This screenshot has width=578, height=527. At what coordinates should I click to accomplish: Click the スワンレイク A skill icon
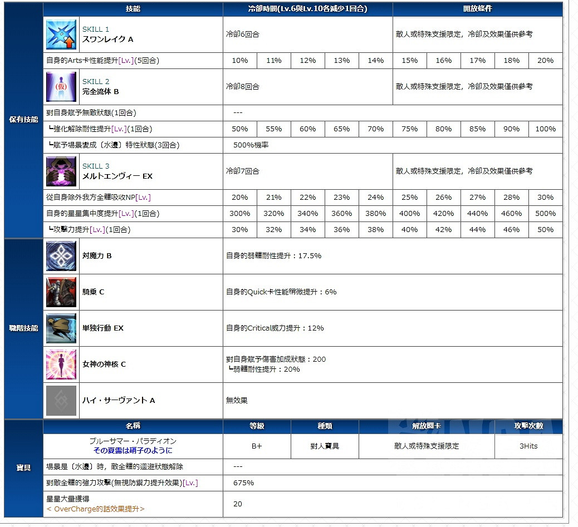point(61,35)
